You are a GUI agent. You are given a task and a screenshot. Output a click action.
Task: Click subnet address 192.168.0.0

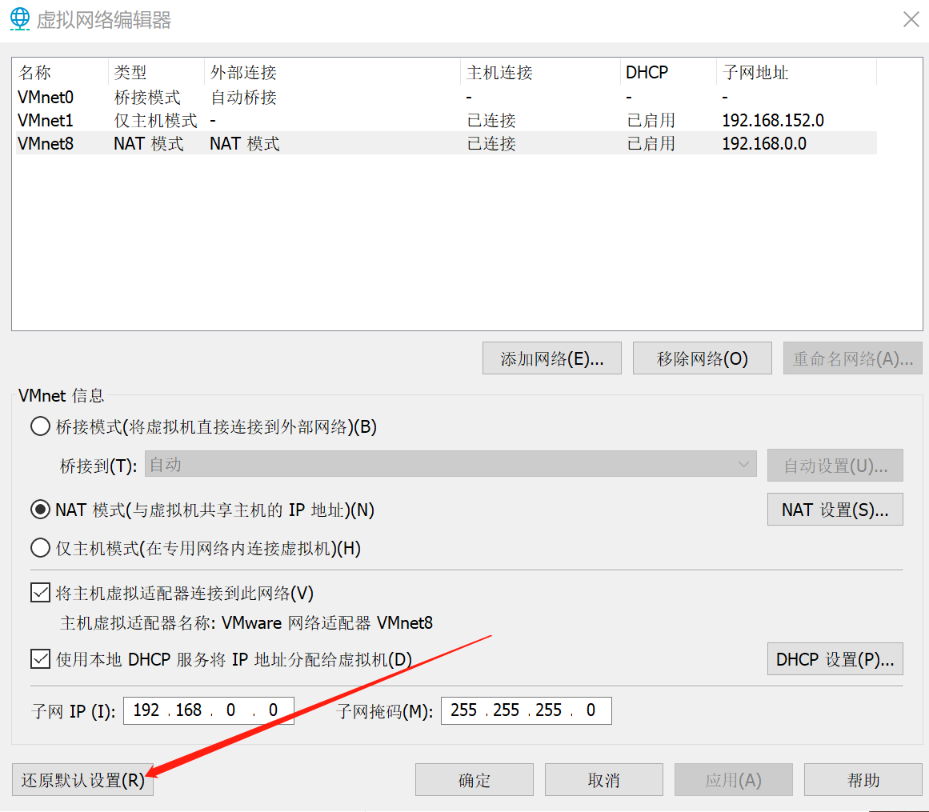(763, 143)
